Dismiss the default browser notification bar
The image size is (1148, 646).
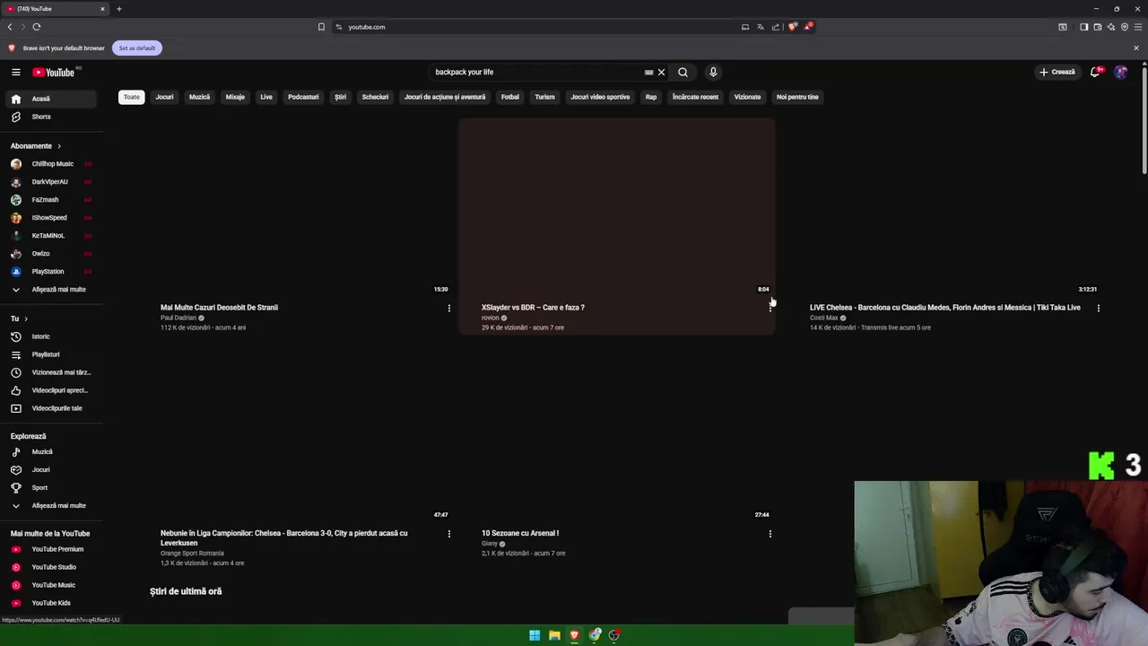(1136, 48)
